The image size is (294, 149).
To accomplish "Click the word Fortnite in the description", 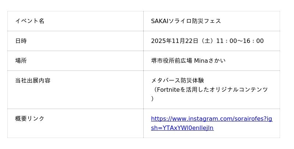I will click(x=168, y=90).
